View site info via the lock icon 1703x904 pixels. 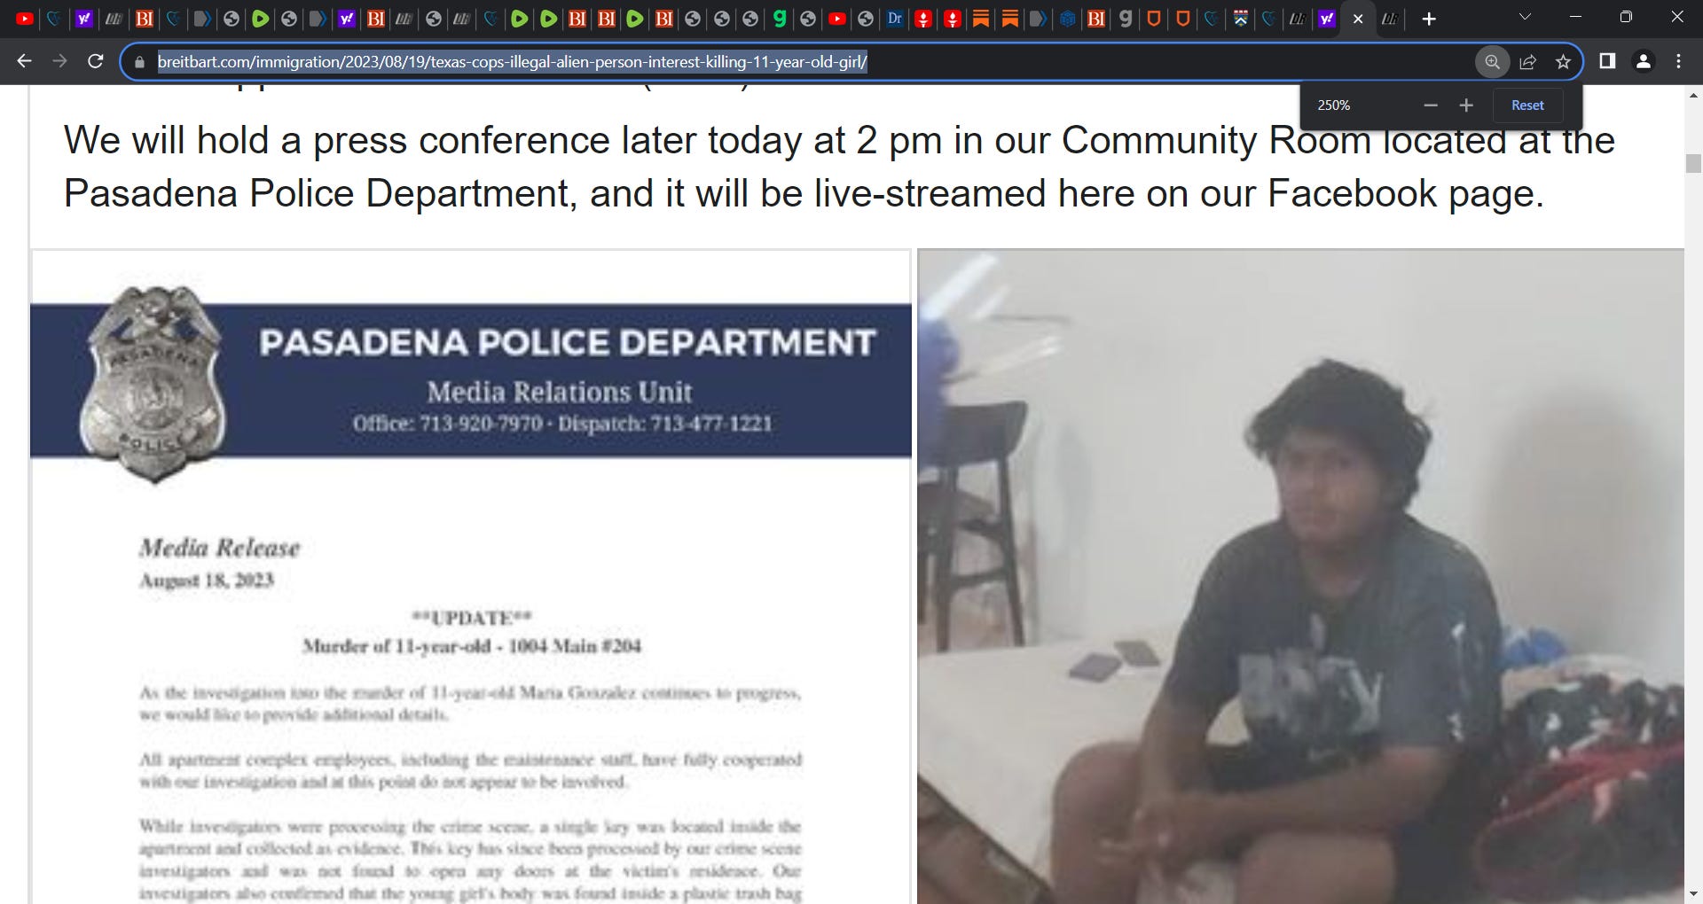click(139, 62)
